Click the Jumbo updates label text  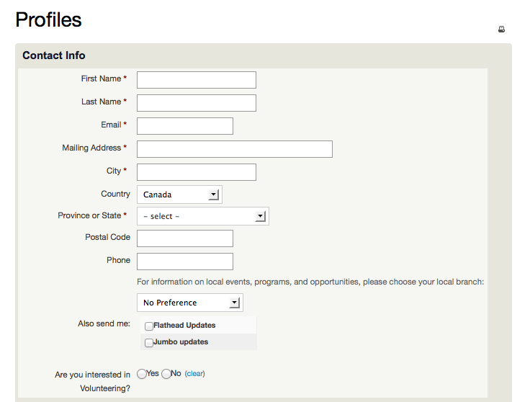pos(181,341)
